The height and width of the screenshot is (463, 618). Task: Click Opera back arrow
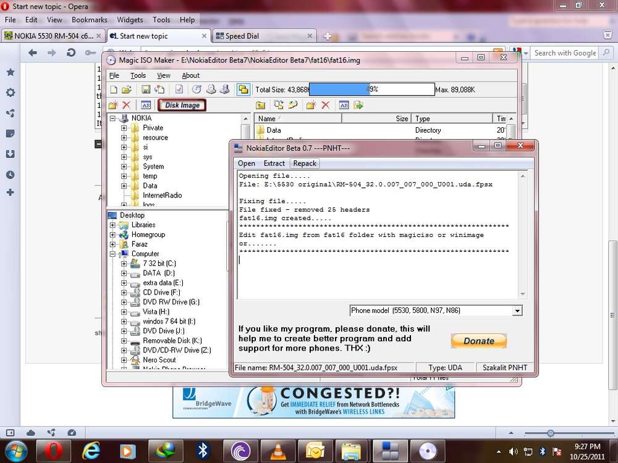click(x=33, y=52)
